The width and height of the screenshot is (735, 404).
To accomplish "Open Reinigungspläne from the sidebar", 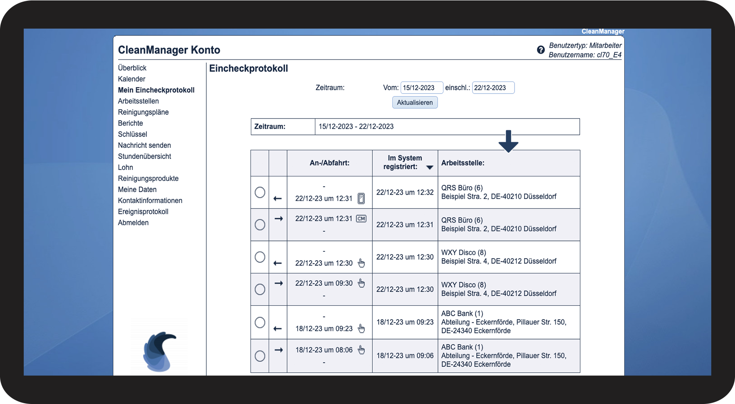I will pyautogui.click(x=143, y=112).
